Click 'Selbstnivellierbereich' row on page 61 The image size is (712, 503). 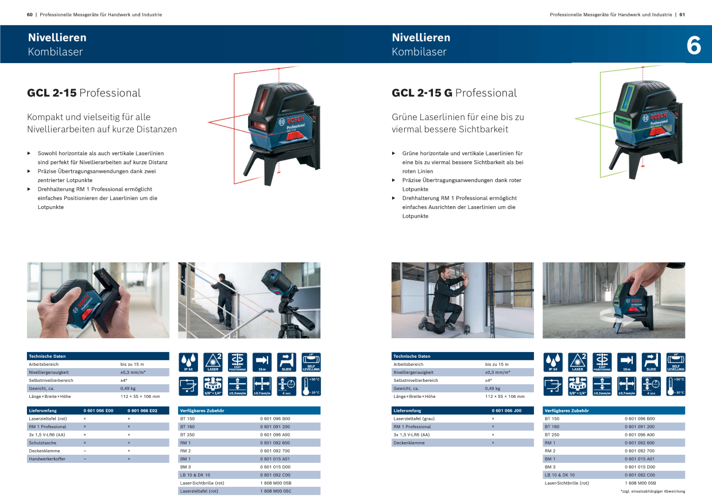click(463, 380)
